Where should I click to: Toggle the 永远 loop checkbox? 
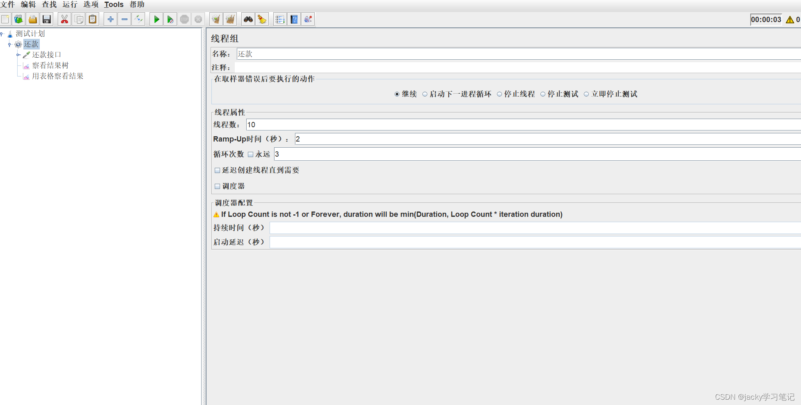point(250,154)
